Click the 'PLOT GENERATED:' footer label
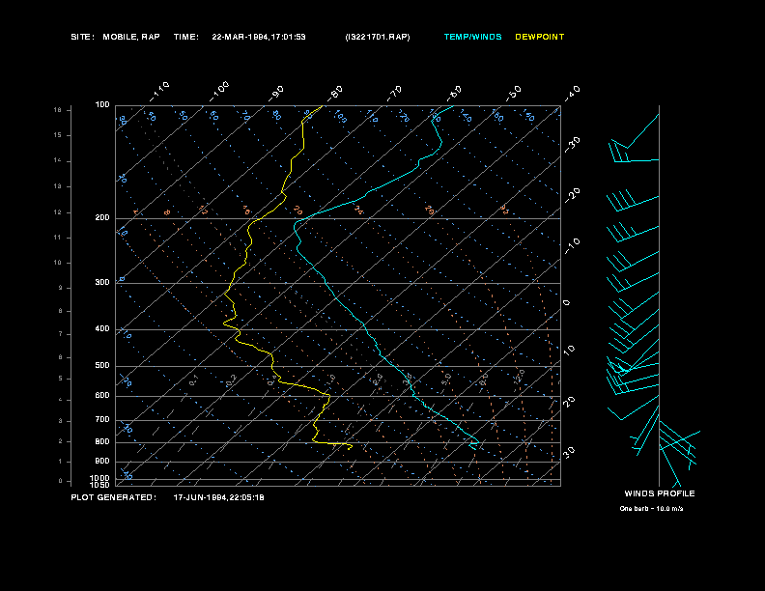765x591 pixels. (114, 497)
